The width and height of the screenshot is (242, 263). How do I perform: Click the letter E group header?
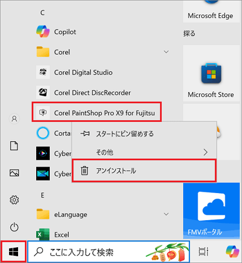click(42, 195)
